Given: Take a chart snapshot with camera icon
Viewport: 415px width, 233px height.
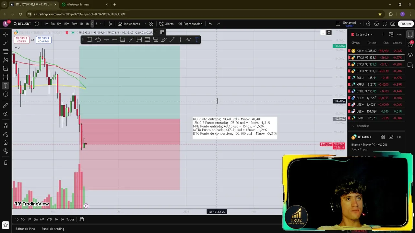Looking at the screenshot, I should click(393, 24).
